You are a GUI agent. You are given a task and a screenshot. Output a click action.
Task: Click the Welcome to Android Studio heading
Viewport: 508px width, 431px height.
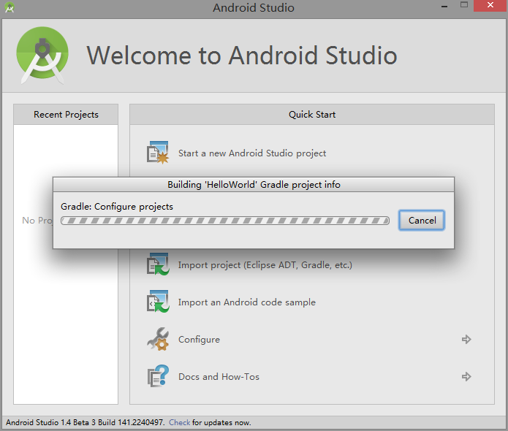click(x=242, y=56)
